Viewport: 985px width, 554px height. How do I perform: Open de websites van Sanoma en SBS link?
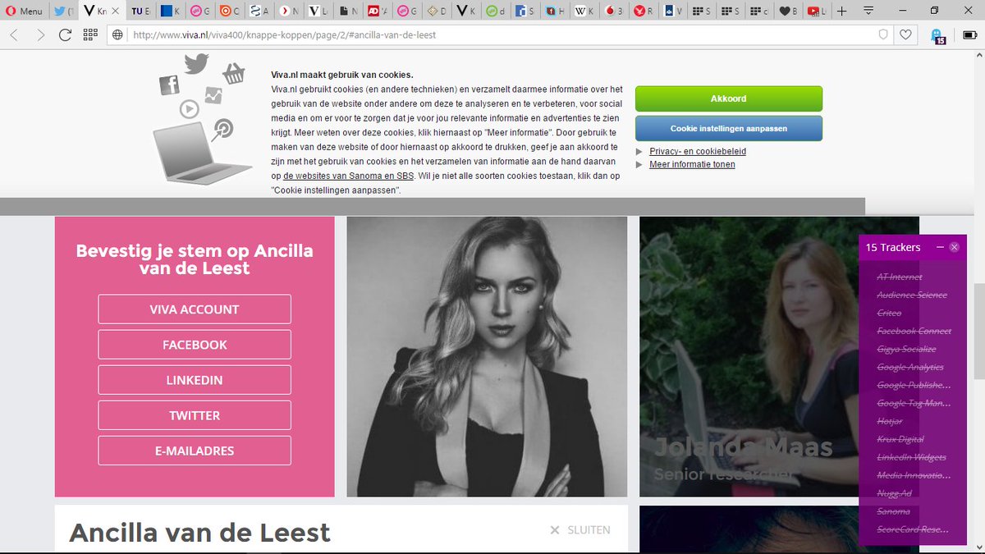[348, 176]
